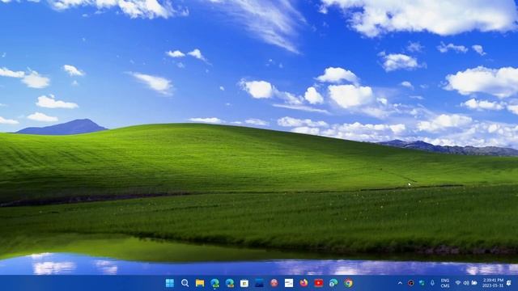Open YouTube app from taskbar
Image resolution: width=518 pixels, height=291 pixels.
pos(319,283)
